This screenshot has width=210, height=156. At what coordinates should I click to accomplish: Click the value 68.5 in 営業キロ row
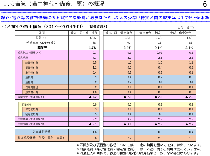(x=93, y=38)
